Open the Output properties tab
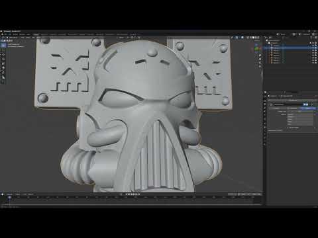Viewport: 318px width, 238px height. [265, 104]
